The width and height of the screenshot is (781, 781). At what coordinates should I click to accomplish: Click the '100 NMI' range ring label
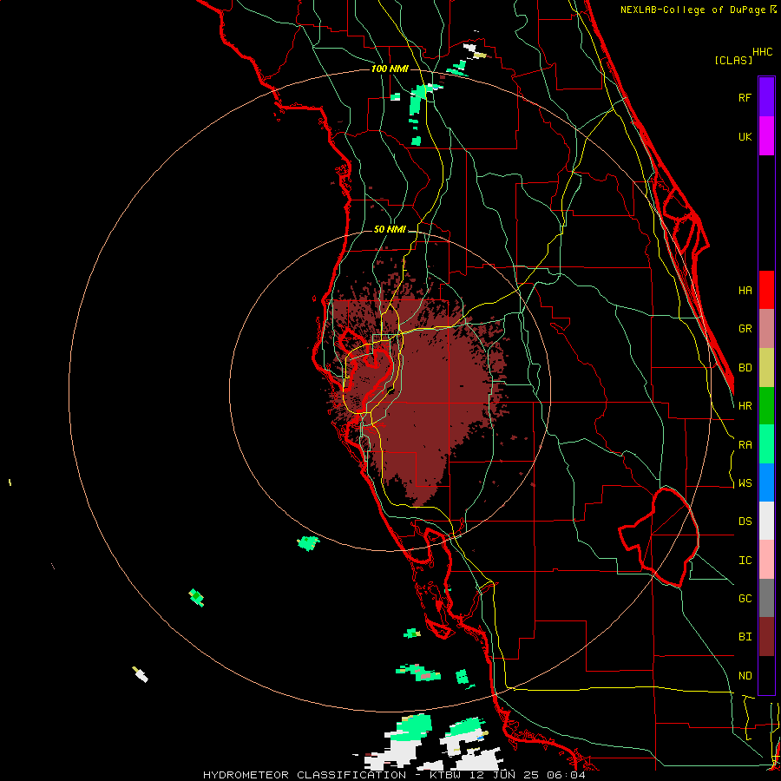tap(390, 69)
